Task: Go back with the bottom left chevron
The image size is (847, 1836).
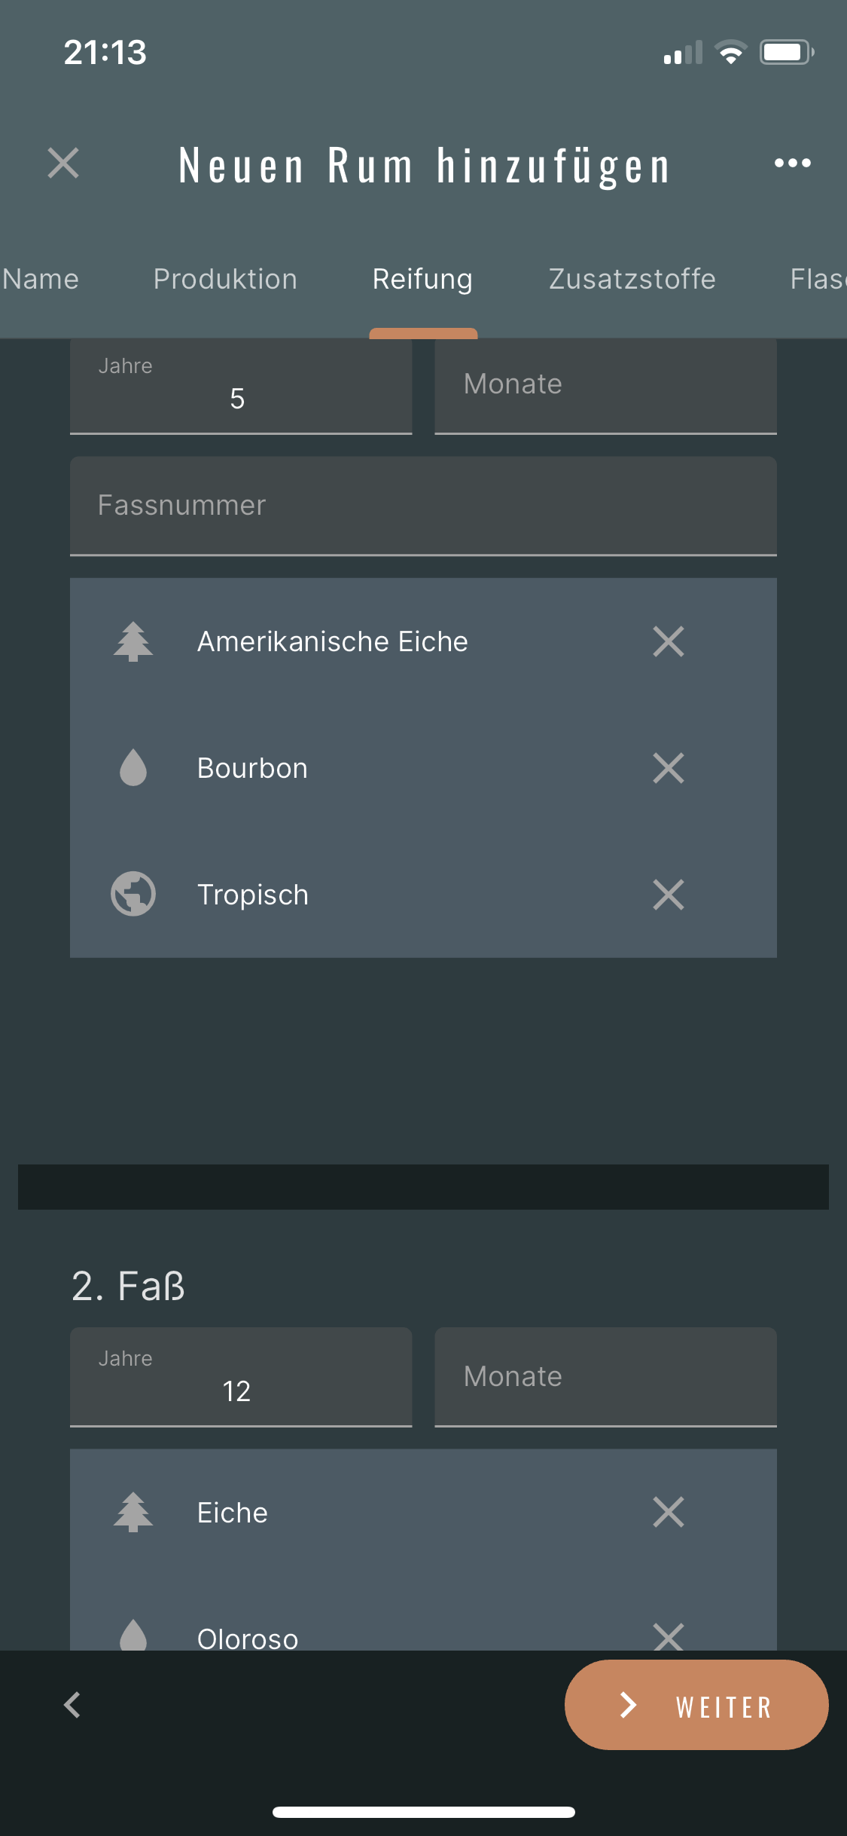Action: click(72, 1705)
